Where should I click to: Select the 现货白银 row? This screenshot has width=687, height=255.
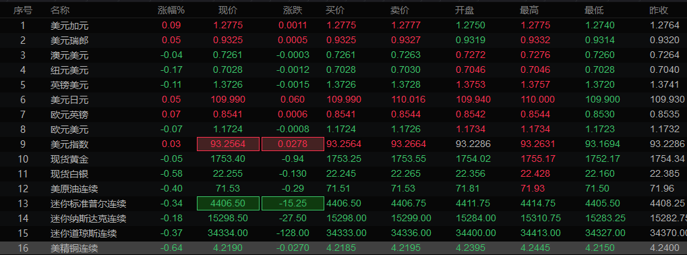[344, 174]
